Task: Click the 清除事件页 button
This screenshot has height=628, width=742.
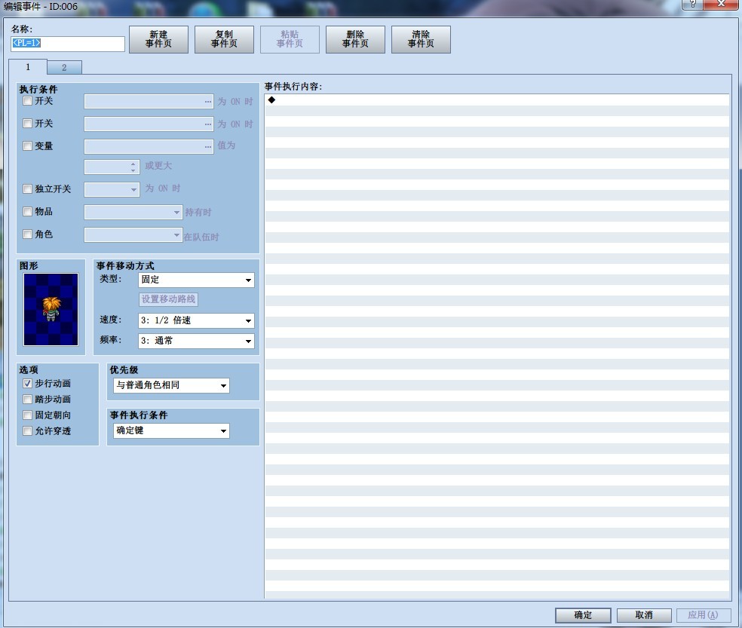Action: tap(422, 39)
